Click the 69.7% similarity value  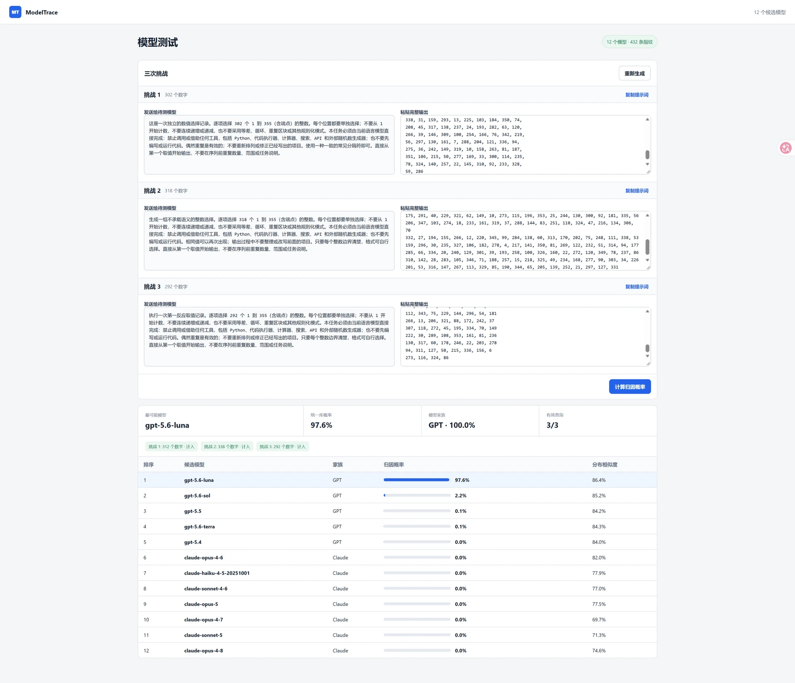tap(599, 620)
